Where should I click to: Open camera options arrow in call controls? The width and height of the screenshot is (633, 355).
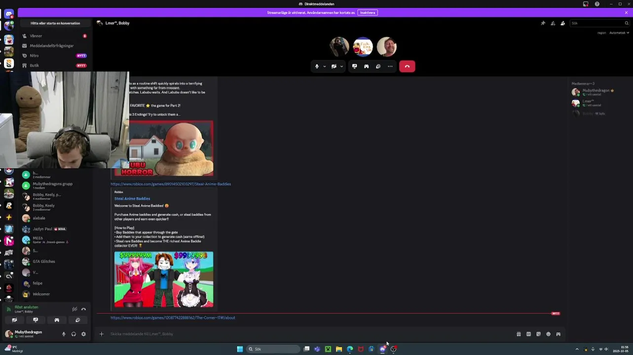click(x=341, y=66)
